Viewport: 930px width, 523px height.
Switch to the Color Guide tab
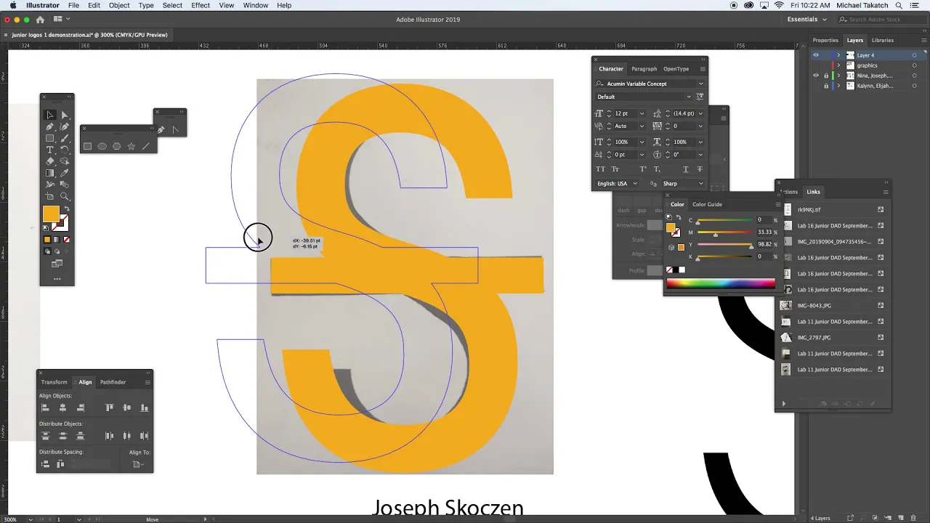707,204
